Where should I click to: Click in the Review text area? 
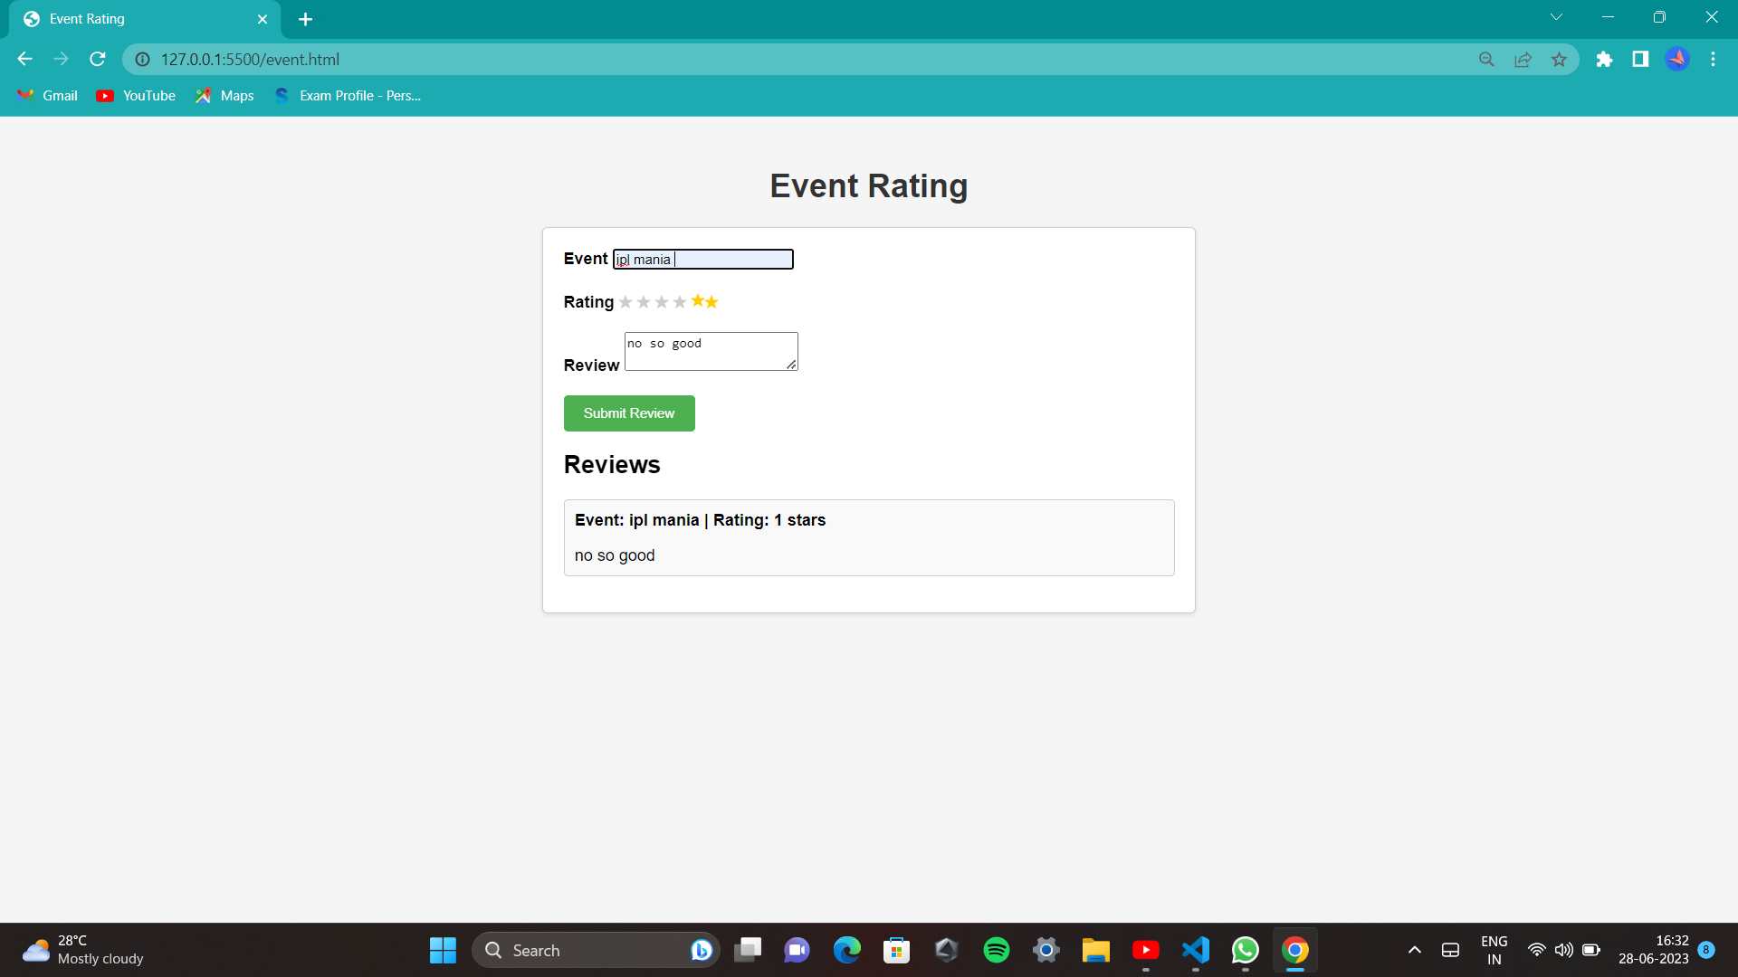[x=711, y=351]
